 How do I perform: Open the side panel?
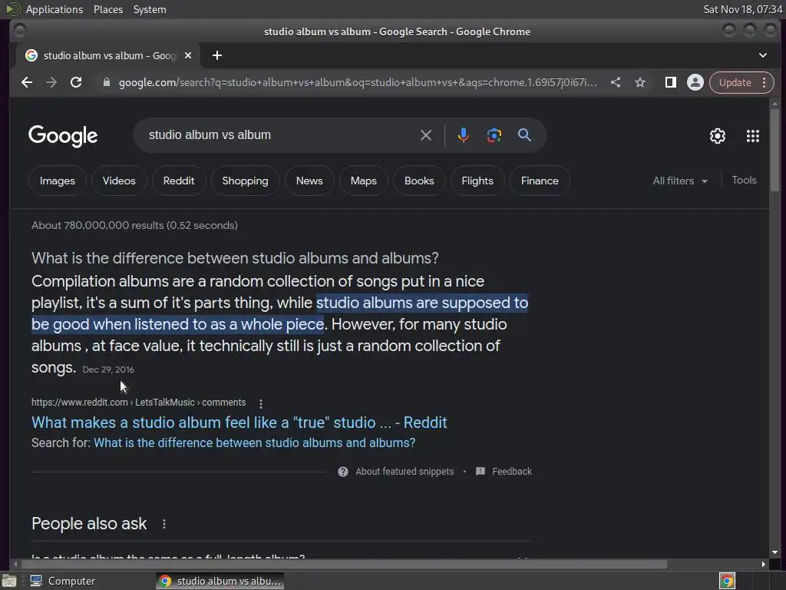click(x=671, y=82)
